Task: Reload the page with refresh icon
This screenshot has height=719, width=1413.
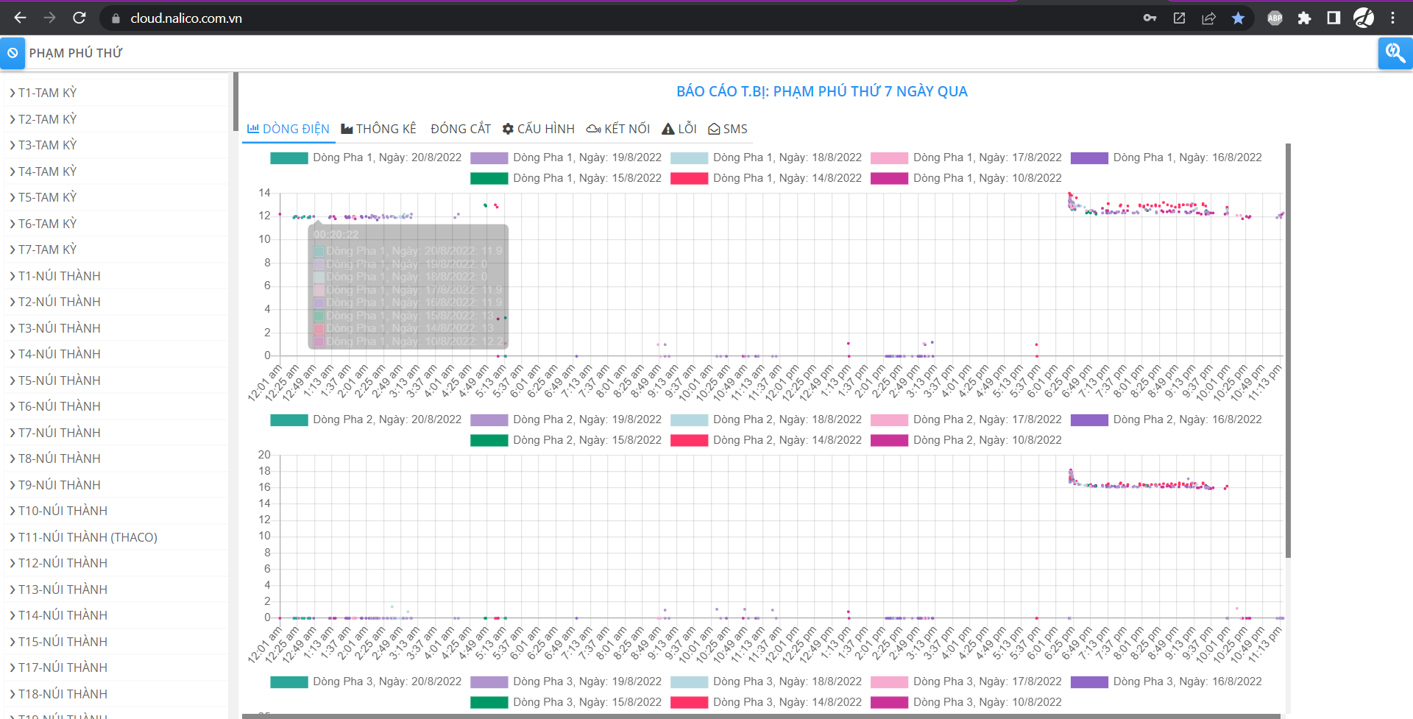Action: click(x=79, y=18)
